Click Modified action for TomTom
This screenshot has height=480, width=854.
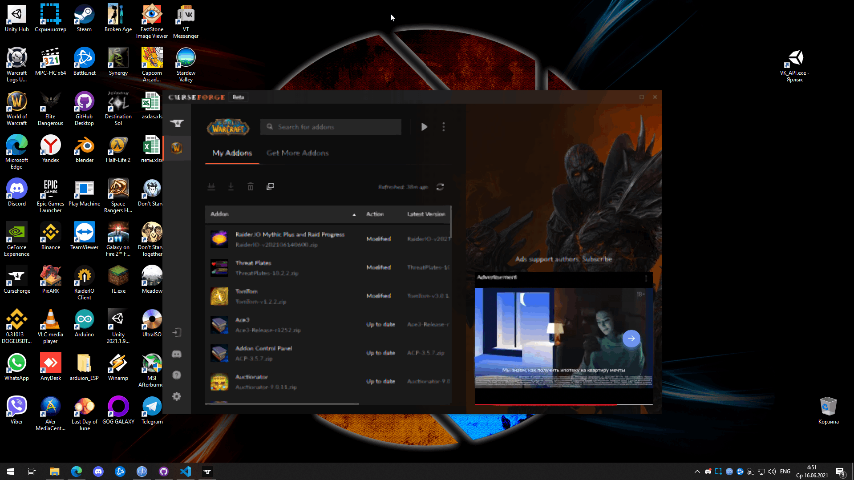coord(378,296)
